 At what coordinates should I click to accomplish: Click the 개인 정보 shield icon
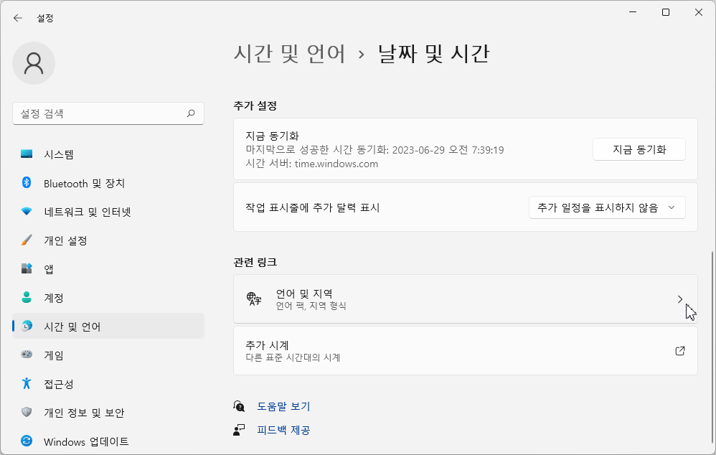pyautogui.click(x=27, y=412)
